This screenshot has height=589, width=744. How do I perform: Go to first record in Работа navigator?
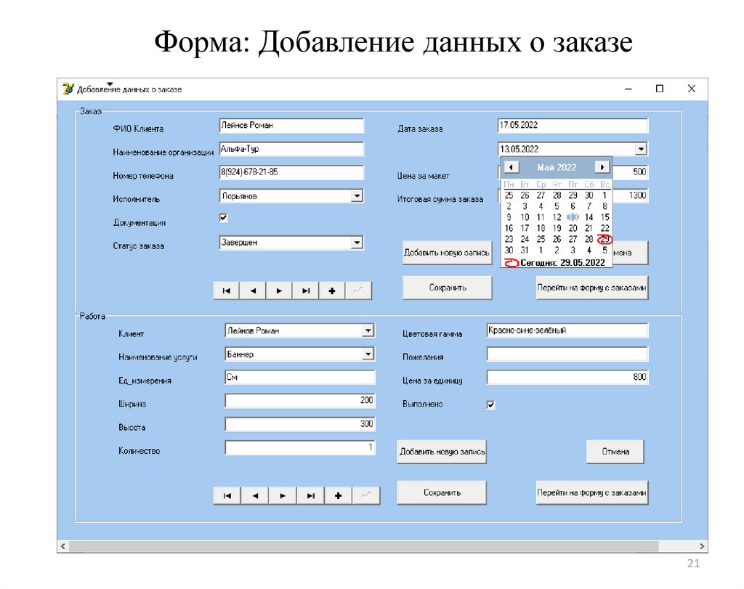point(227,495)
